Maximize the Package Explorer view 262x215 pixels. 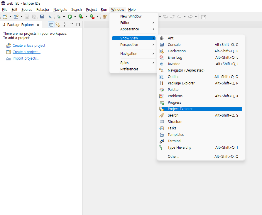click(x=78, y=25)
